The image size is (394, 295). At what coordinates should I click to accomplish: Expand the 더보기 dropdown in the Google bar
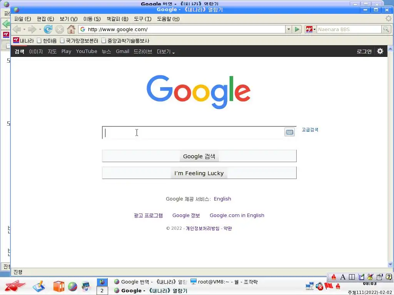coord(166,51)
